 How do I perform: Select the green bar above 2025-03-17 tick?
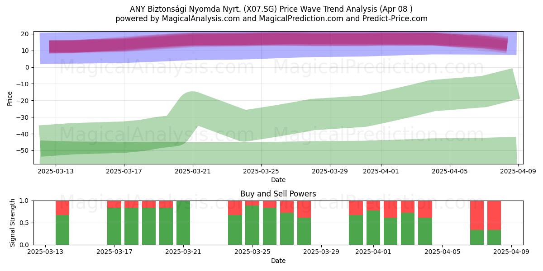tap(114, 226)
